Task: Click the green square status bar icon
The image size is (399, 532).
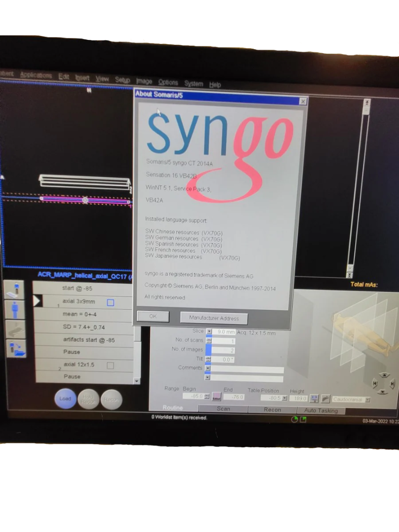Action: (x=303, y=419)
